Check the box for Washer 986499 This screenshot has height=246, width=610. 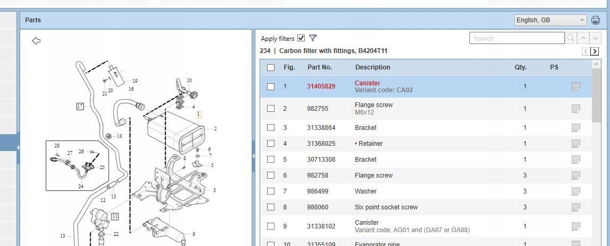[x=271, y=191]
